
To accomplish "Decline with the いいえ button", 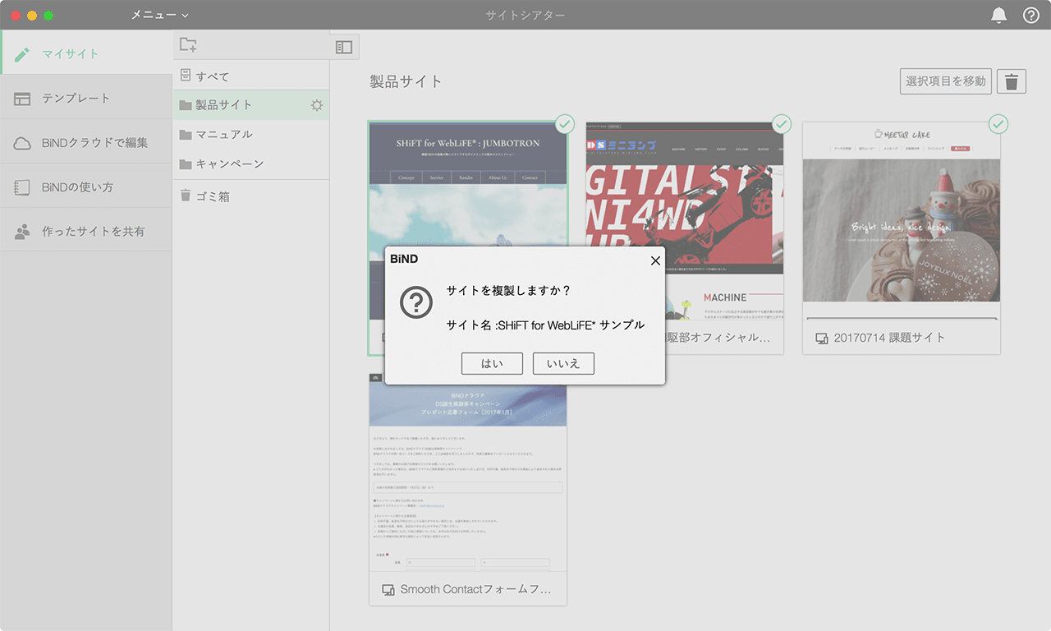I will click(563, 363).
